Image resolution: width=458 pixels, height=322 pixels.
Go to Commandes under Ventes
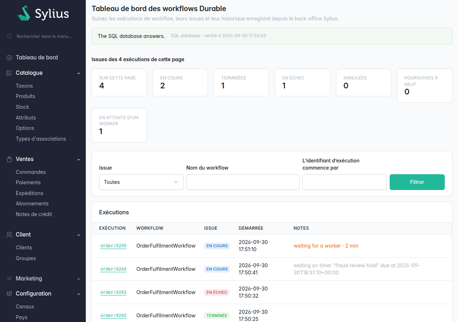[x=31, y=172]
